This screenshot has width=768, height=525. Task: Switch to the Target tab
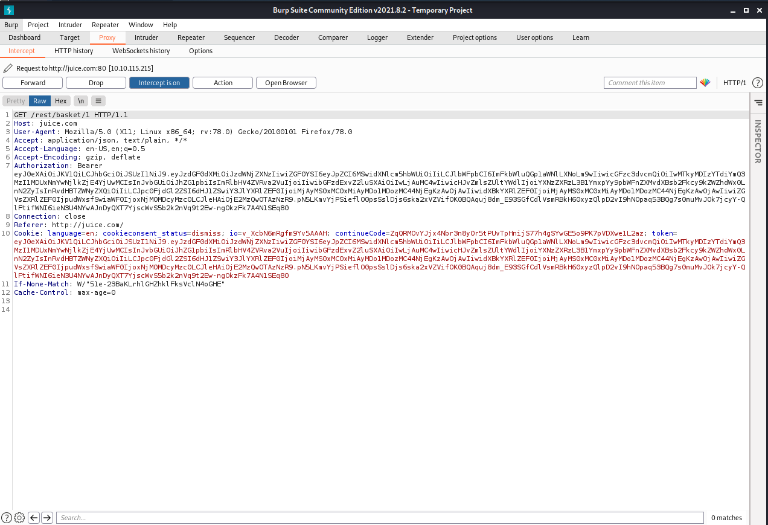pyautogui.click(x=69, y=37)
